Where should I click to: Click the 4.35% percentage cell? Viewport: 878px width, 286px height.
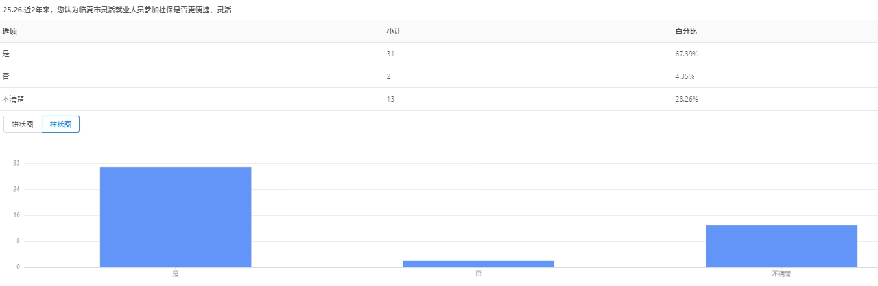685,76
